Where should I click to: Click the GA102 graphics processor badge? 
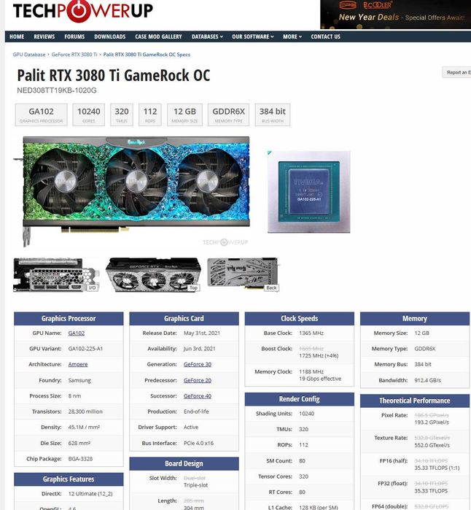coord(42,115)
